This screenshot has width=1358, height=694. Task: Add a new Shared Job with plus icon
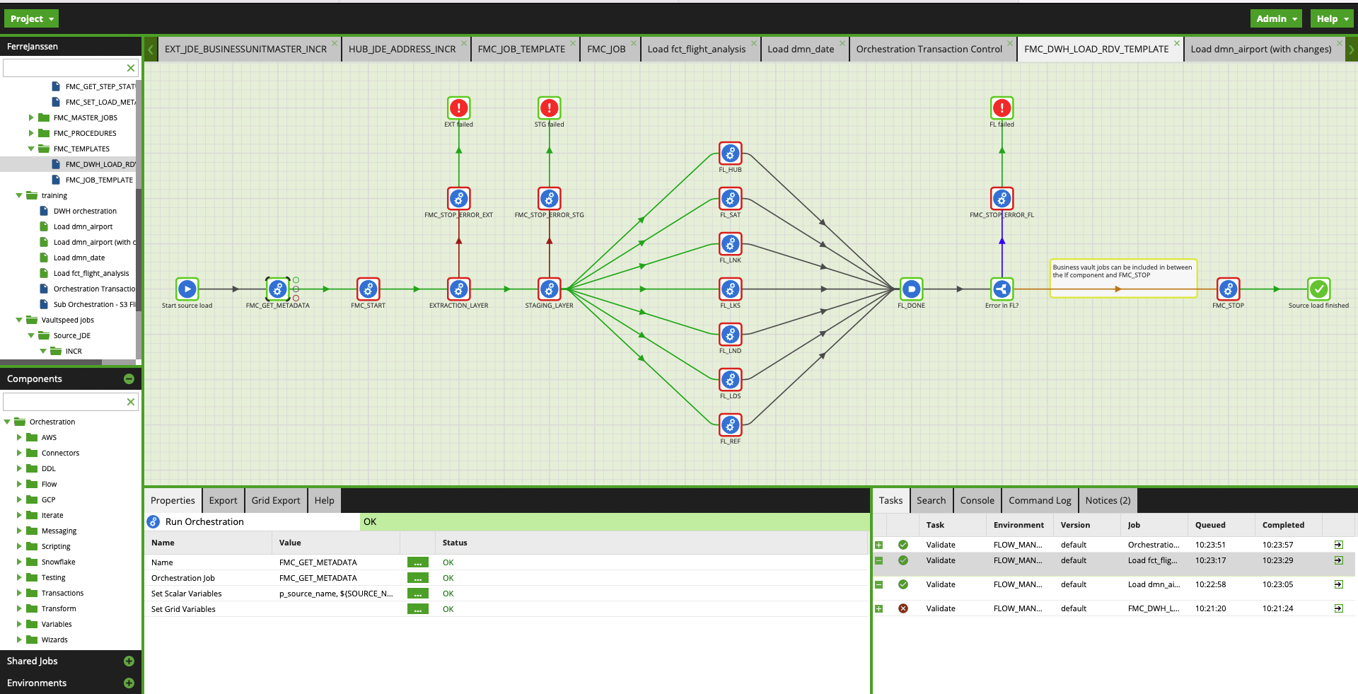129,661
